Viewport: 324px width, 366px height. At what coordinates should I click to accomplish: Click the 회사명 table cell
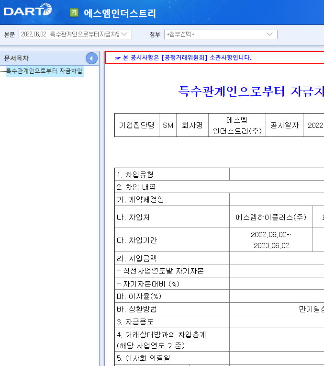point(192,126)
